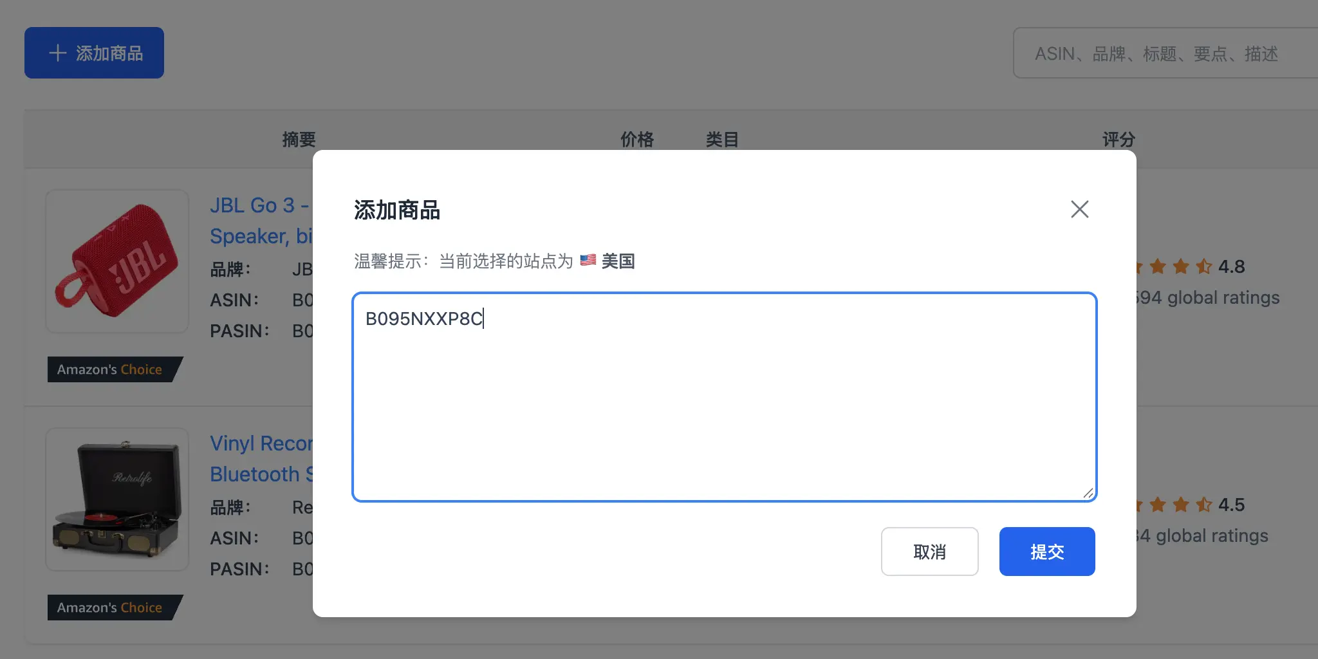Click the US flag icon next to 美国
The width and height of the screenshot is (1318, 659).
pyautogui.click(x=587, y=260)
